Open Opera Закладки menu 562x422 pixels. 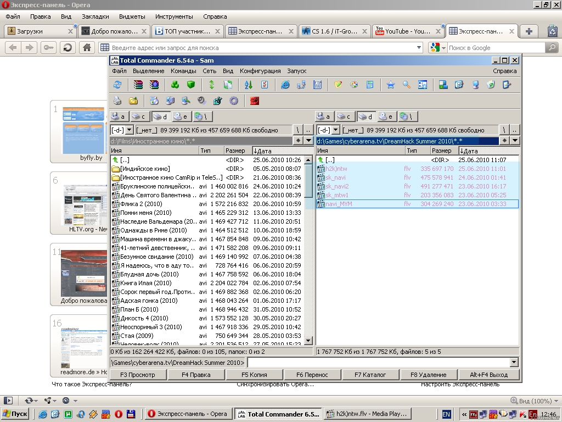95,16
